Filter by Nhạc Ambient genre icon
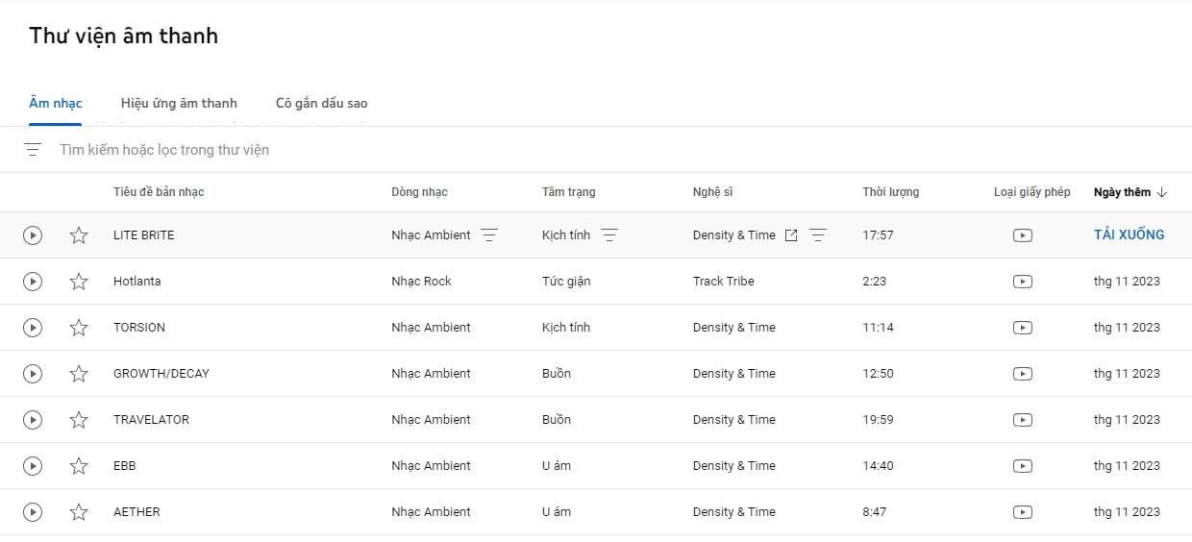The image size is (1192, 542). [x=489, y=235]
